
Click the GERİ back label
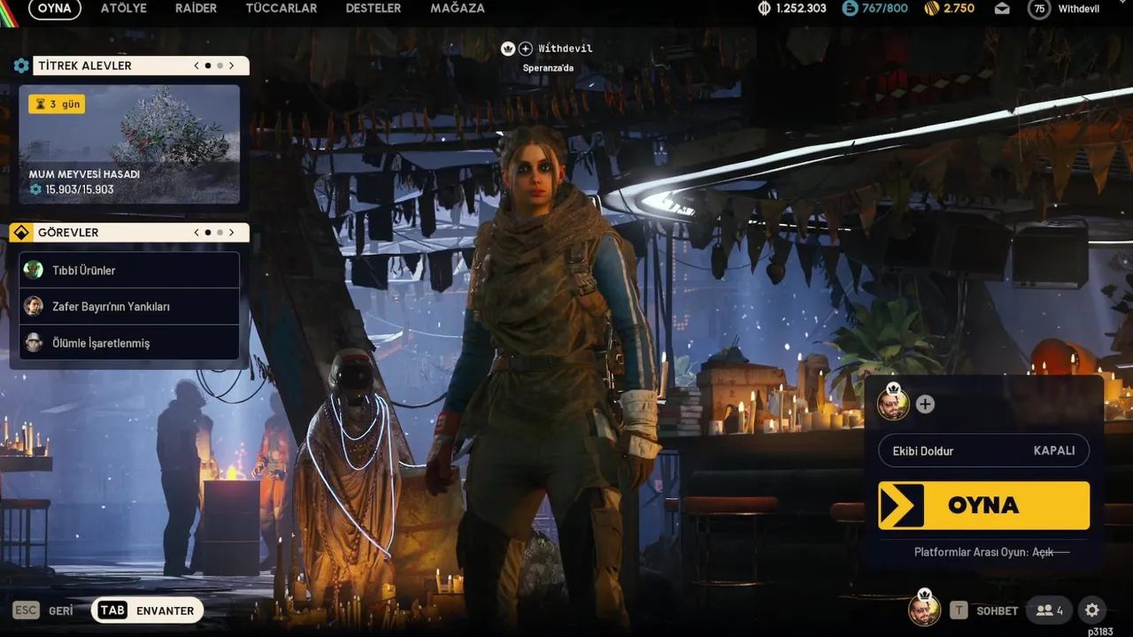click(61, 610)
